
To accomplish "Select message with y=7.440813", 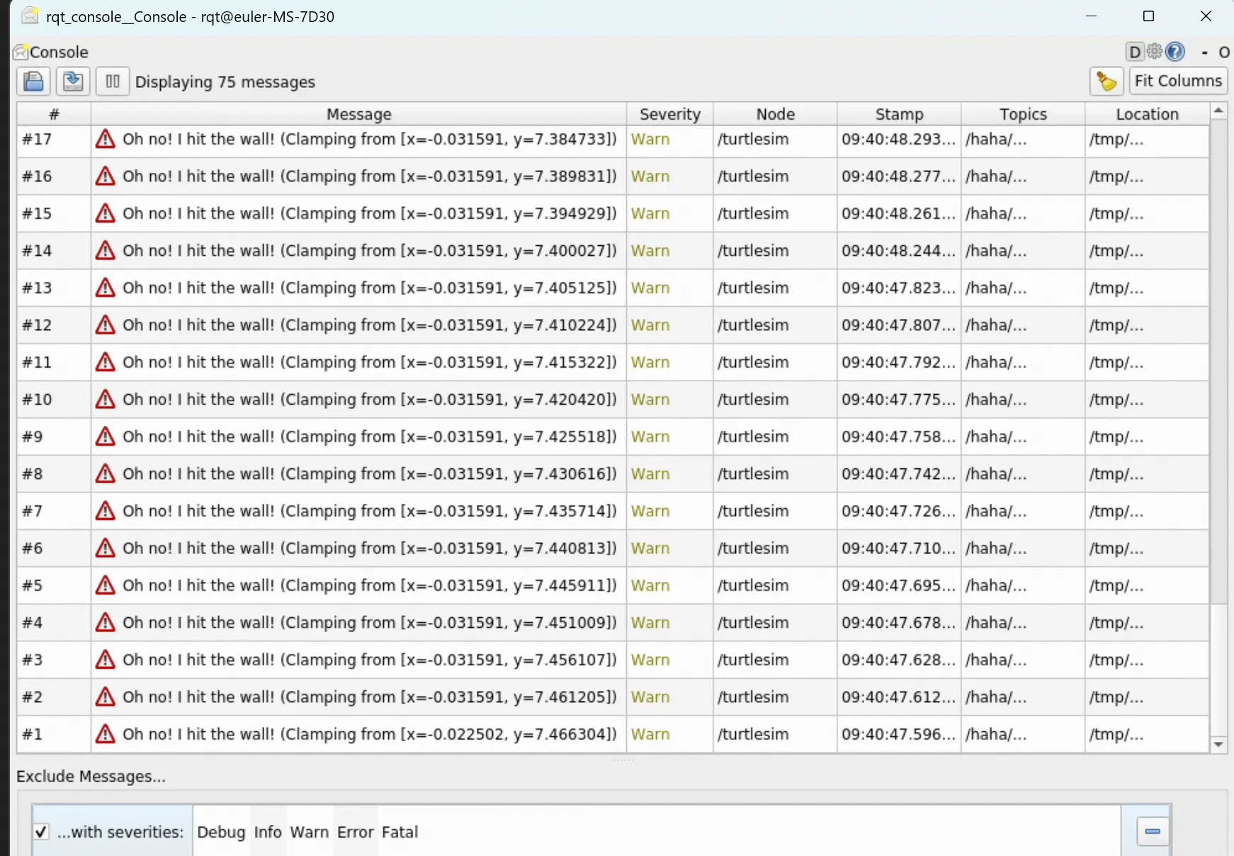I will [358, 548].
